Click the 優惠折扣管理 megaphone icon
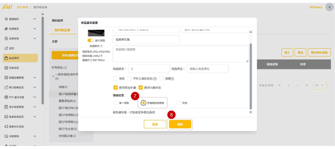The width and height of the screenshot is (335, 149). click(x=6, y=126)
